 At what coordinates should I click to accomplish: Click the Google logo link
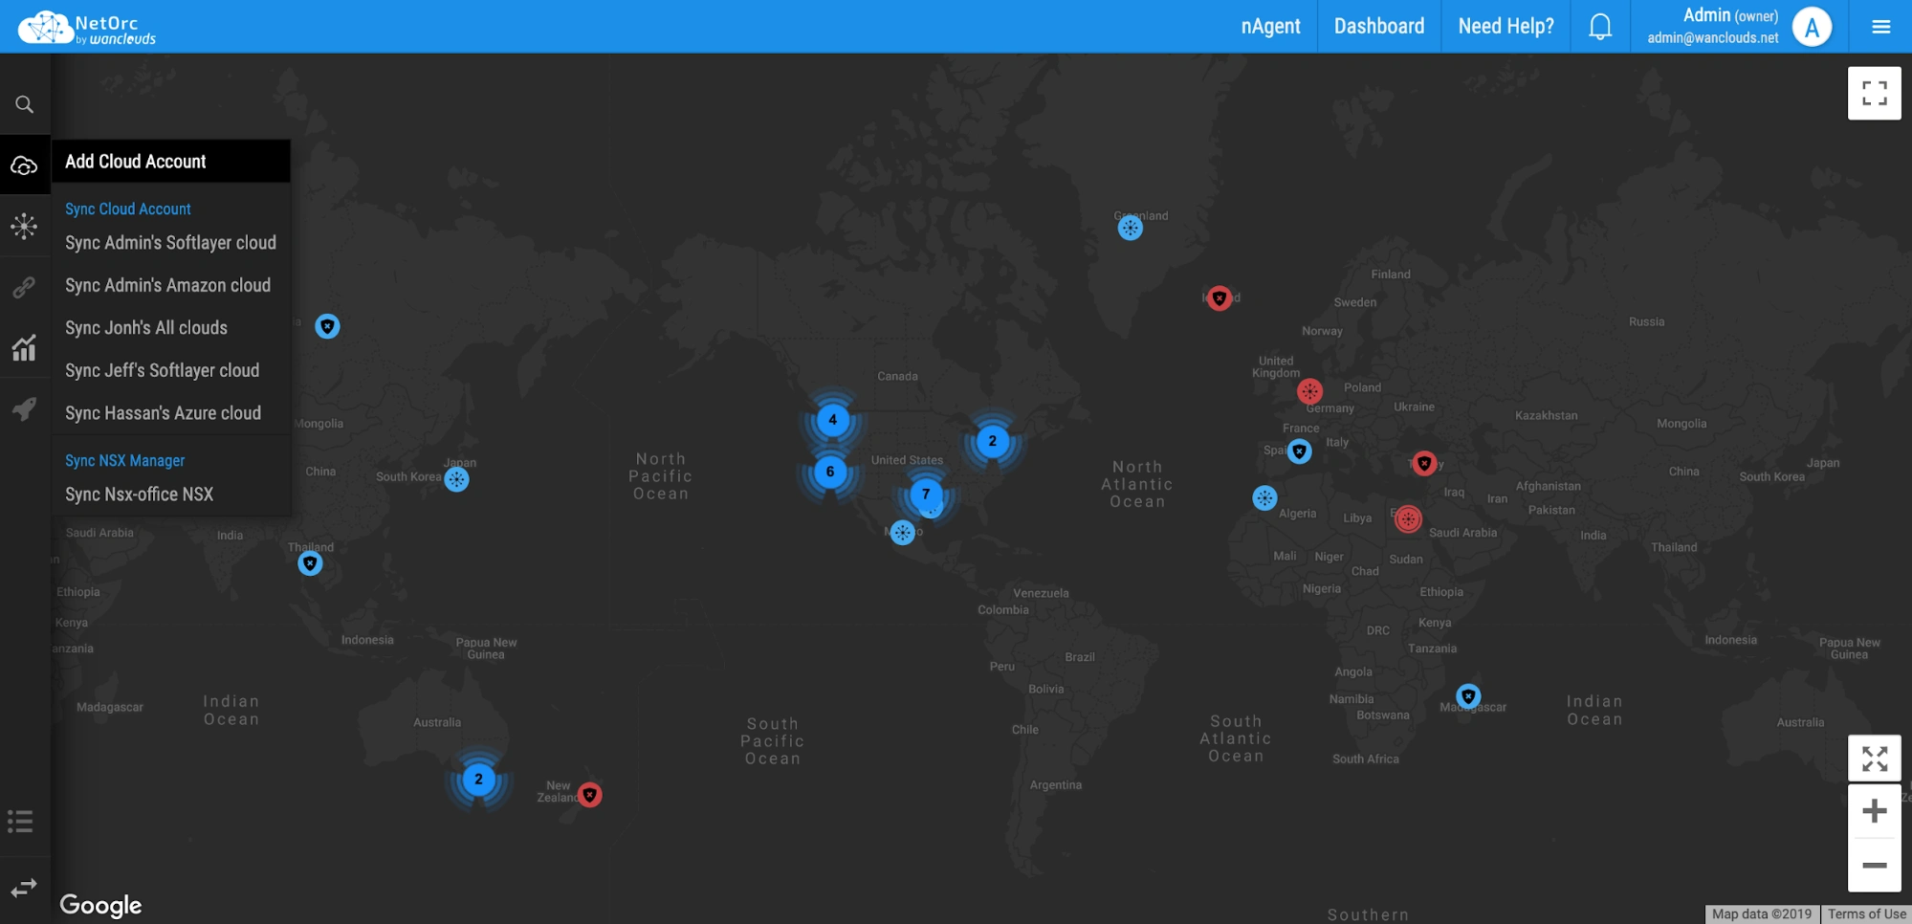pyautogui.click(x=100, y=905)
